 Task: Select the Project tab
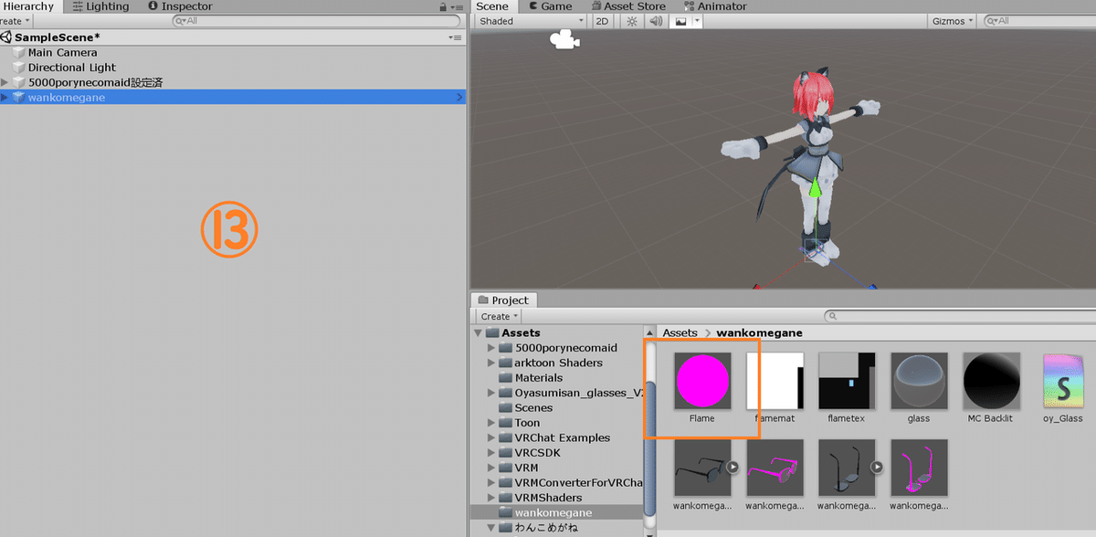504,300
